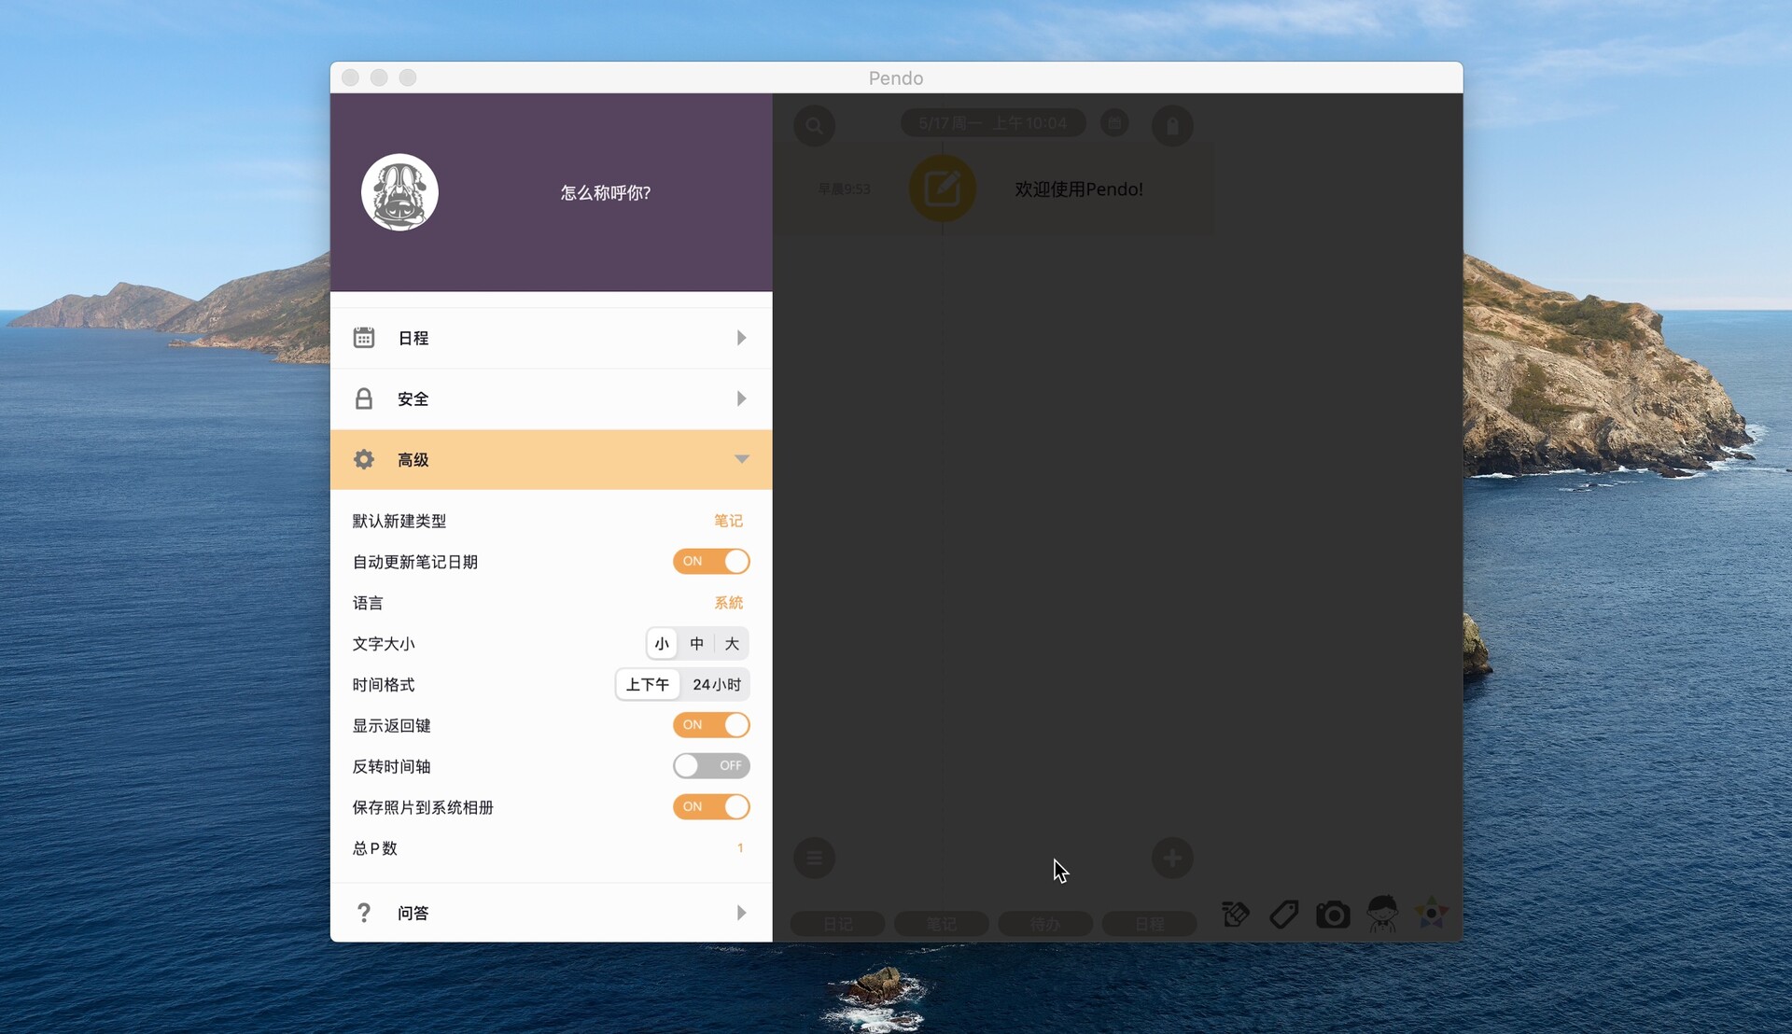Open the 问答 help page
Screen dimensions: 1792x1034
click(x=551, y=913)
